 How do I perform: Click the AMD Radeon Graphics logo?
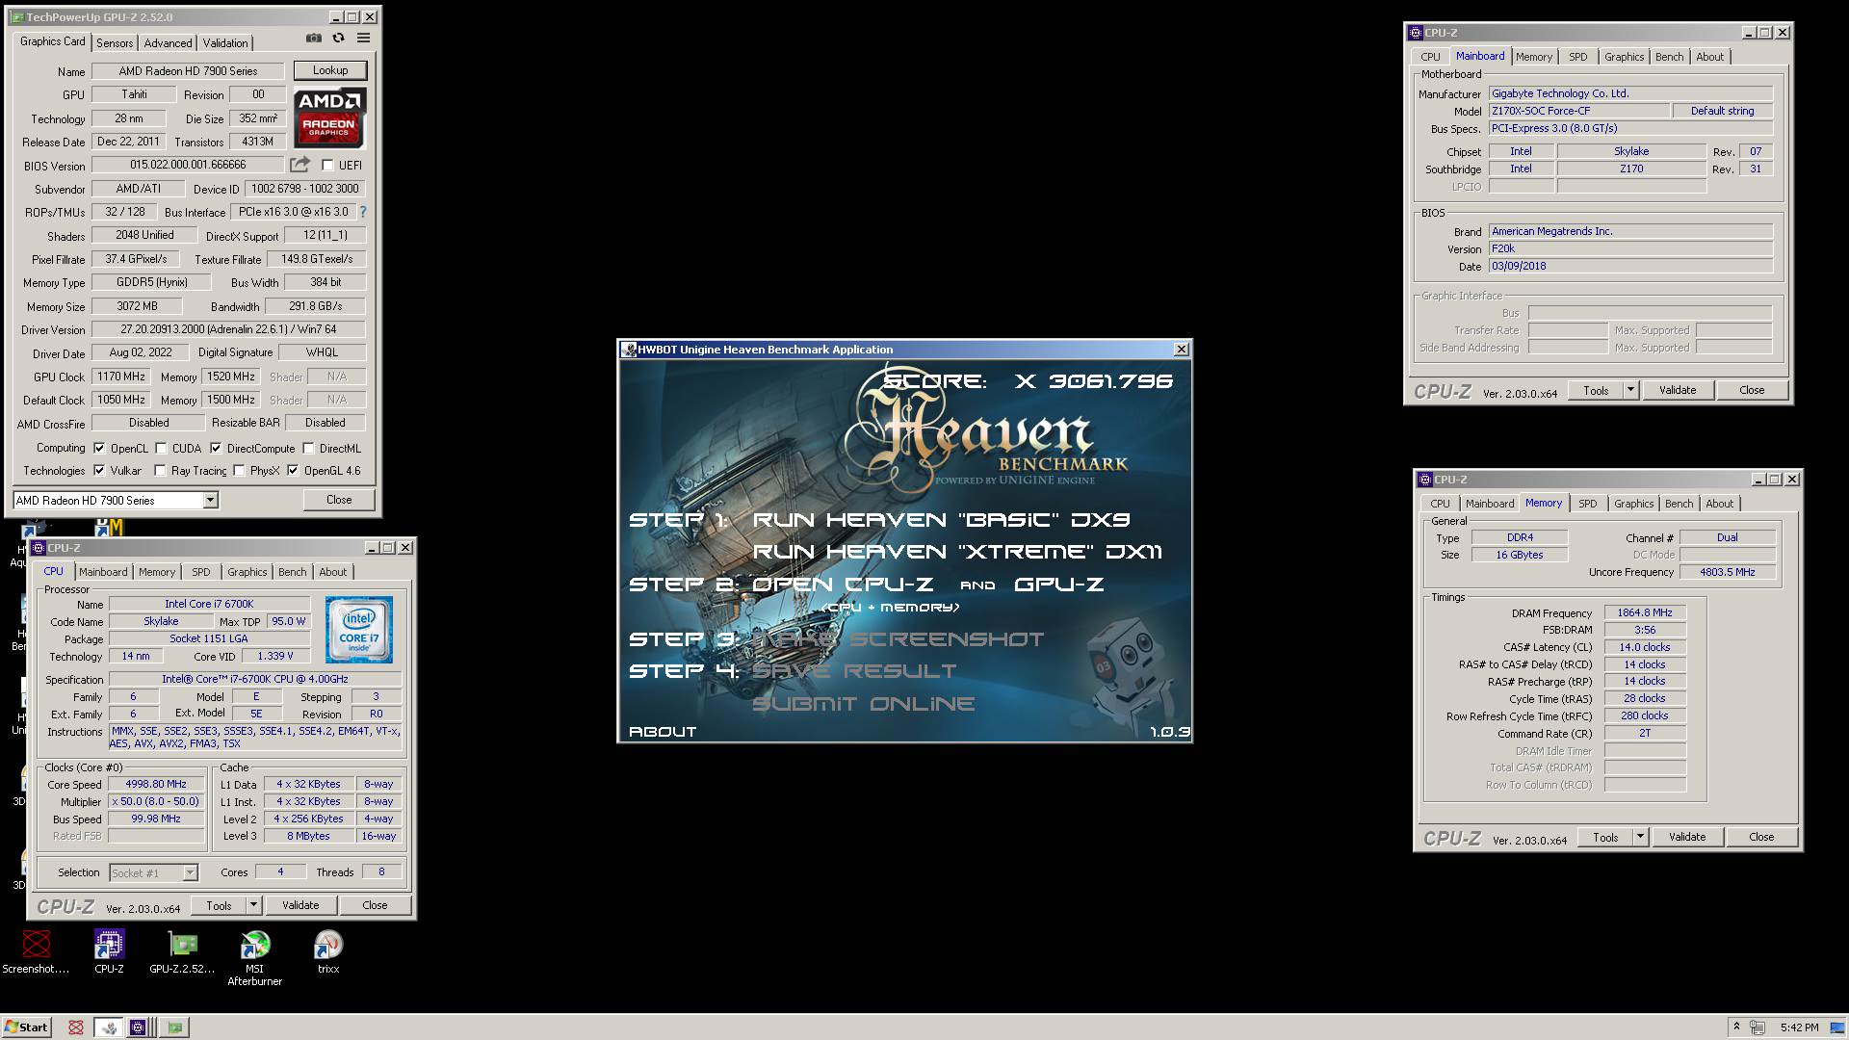point(329,117)
